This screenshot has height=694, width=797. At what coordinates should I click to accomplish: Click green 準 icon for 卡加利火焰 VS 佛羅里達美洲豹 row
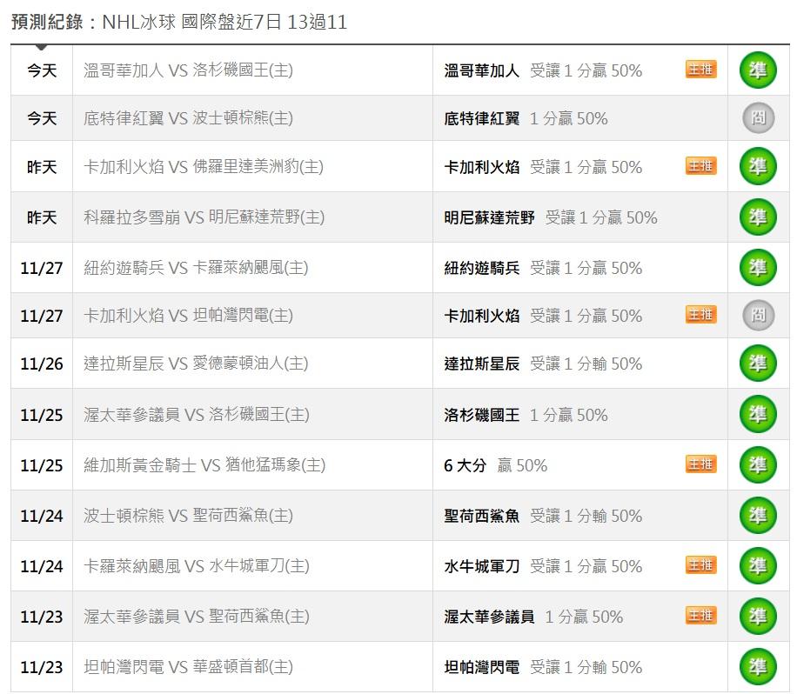pyautogui.click(x=758, y=166)
